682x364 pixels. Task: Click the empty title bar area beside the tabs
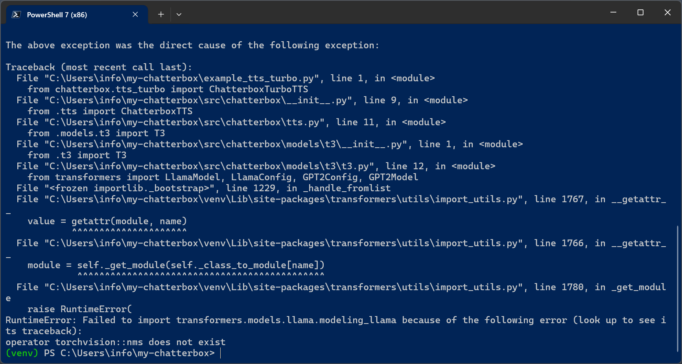pyautogui.click(x=393, y=13)
